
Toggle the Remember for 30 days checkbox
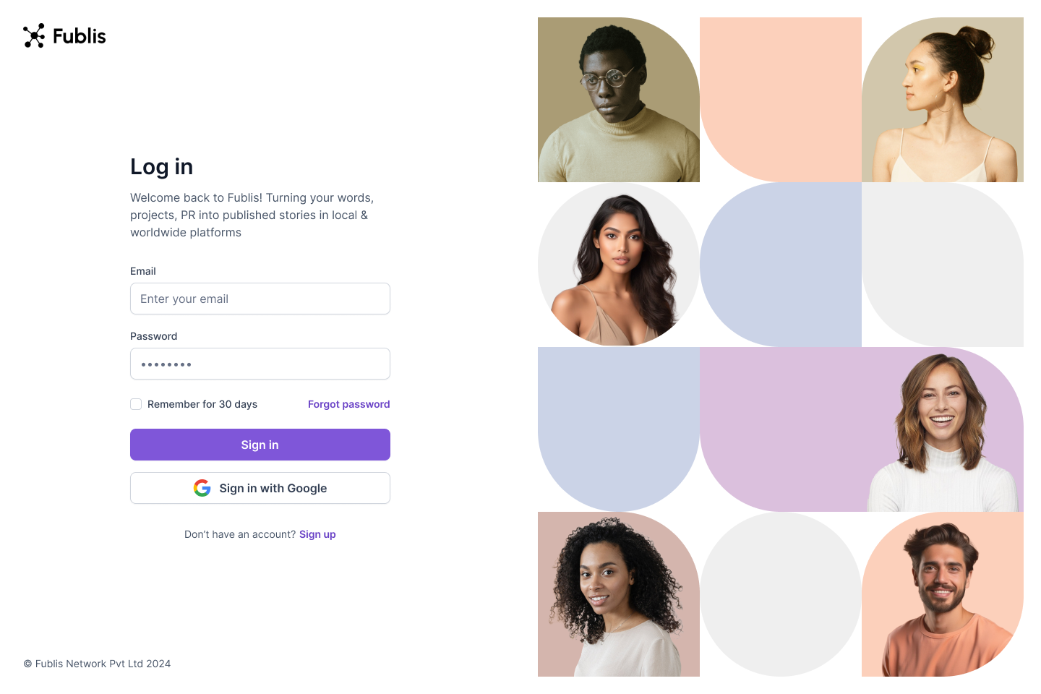pyautogui.click(x=136, y=404)
